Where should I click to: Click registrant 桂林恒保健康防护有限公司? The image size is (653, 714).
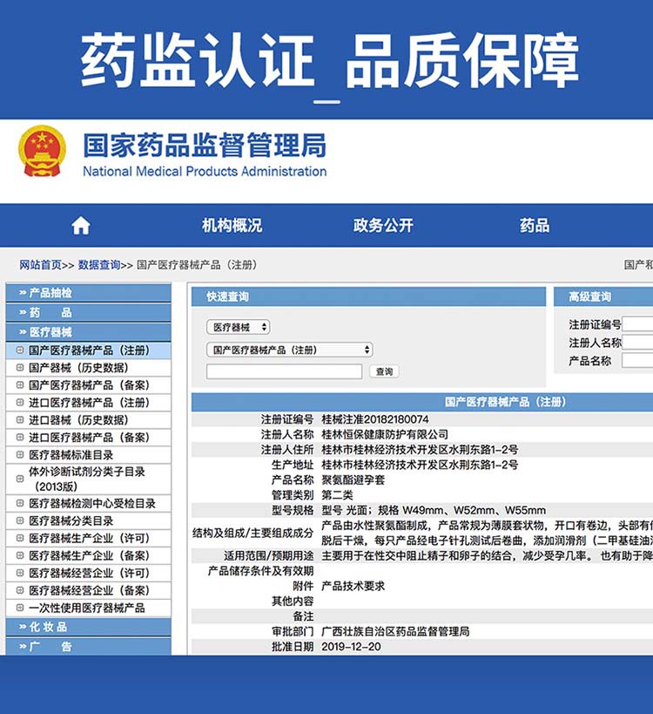tap(385, 434)
